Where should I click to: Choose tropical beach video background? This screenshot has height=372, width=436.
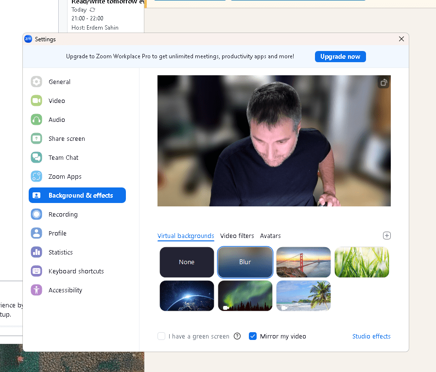[x=303, y=296]
